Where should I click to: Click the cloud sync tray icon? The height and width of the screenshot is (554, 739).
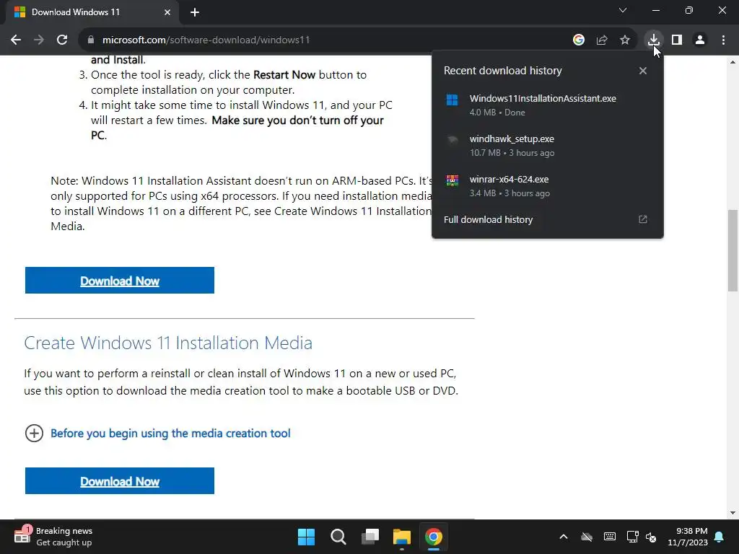(587, 537)
